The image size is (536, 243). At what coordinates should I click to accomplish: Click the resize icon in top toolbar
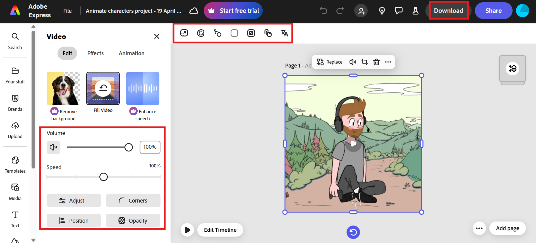pos(184,33)
